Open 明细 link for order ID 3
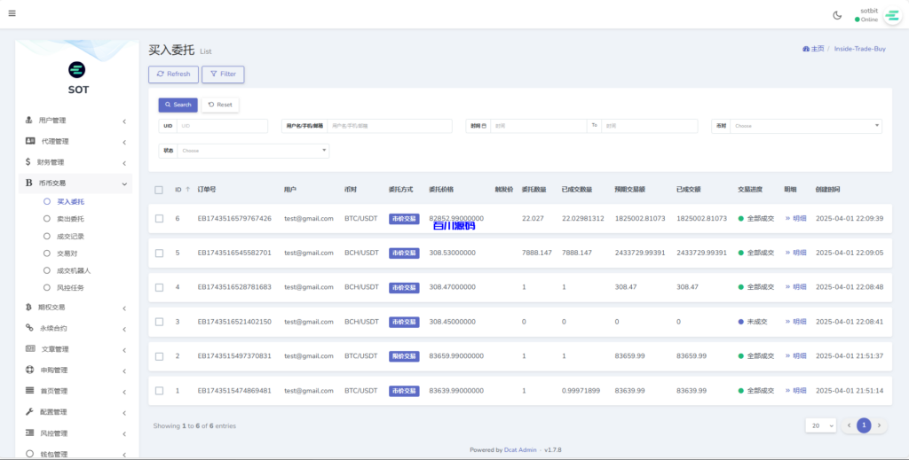 click(796, 321)
